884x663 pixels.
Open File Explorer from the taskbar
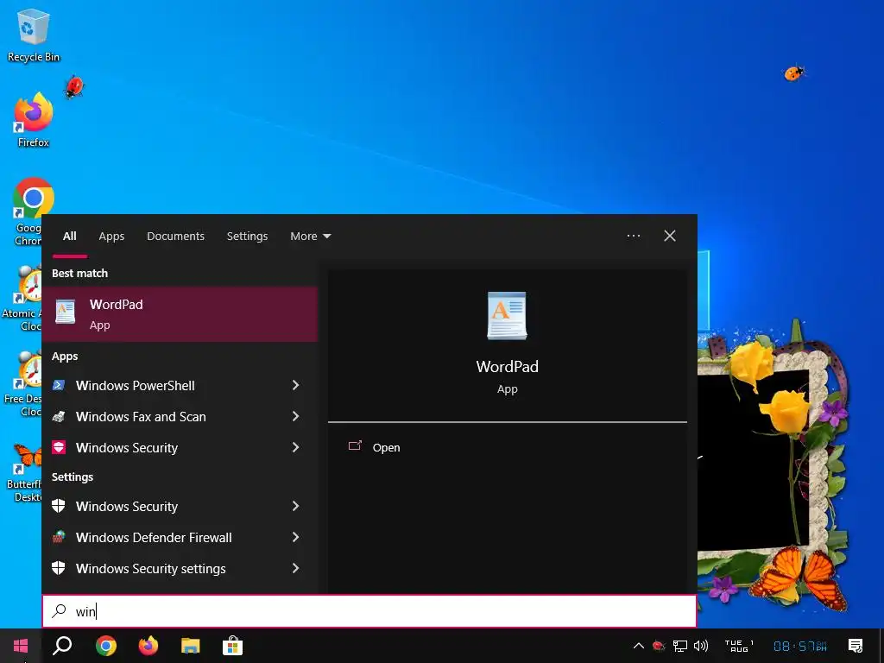(191, 646)
